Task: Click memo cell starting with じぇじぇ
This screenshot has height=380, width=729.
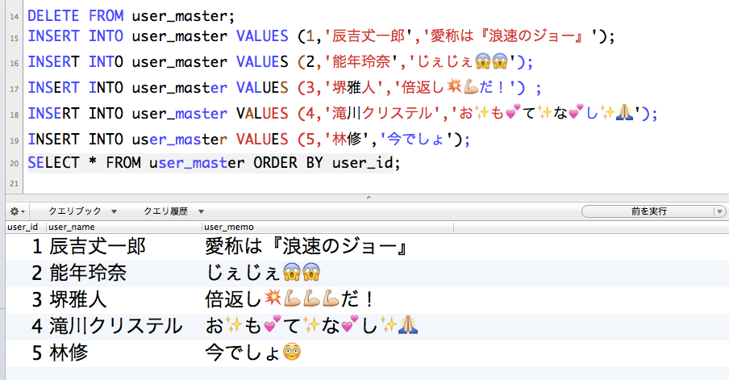Action: (263, 273)
